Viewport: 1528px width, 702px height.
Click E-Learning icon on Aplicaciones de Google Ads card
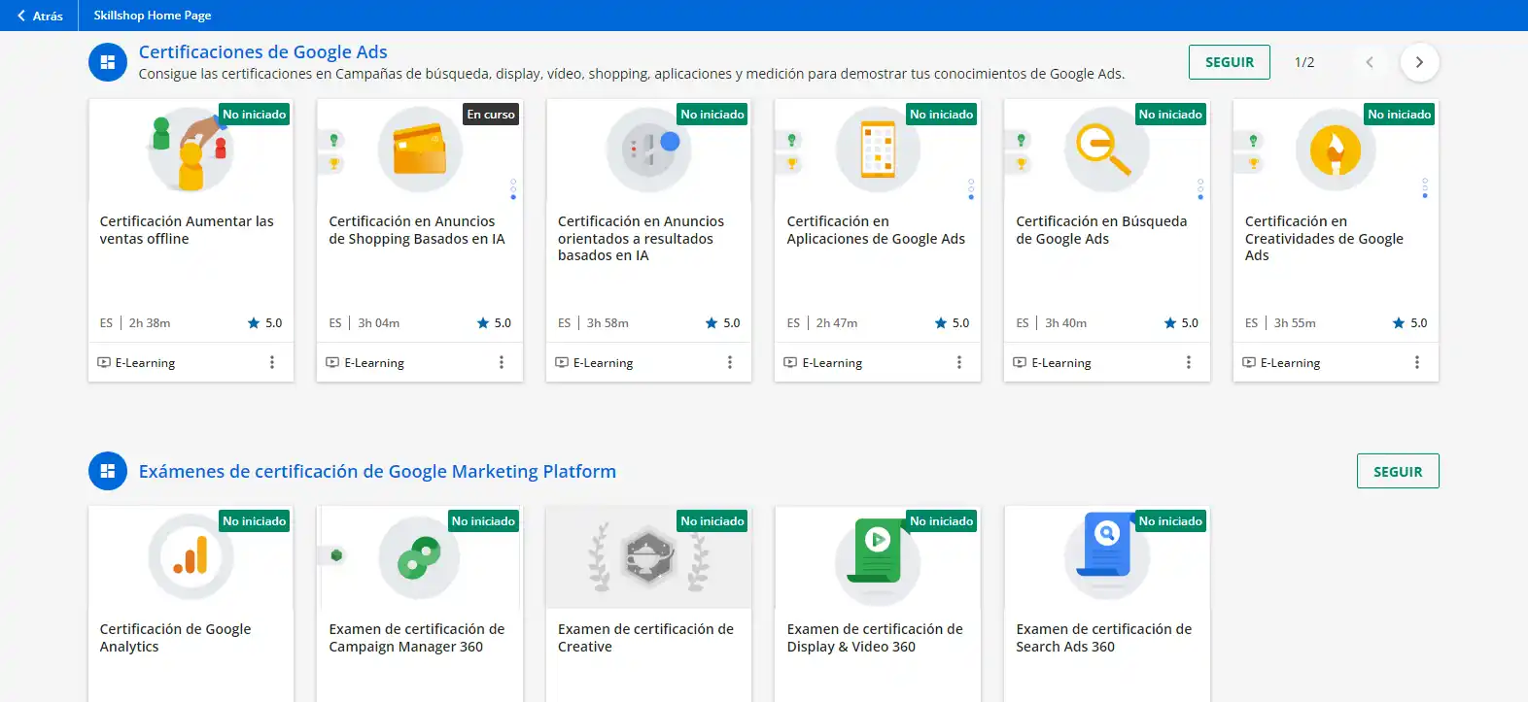(790, 363)
